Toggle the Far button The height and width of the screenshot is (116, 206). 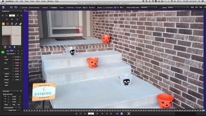coord(19,105)
